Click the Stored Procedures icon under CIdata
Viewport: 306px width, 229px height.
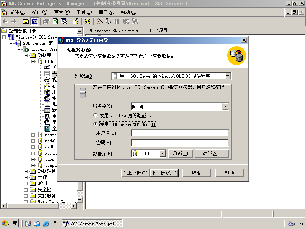[x=47, y=85]
